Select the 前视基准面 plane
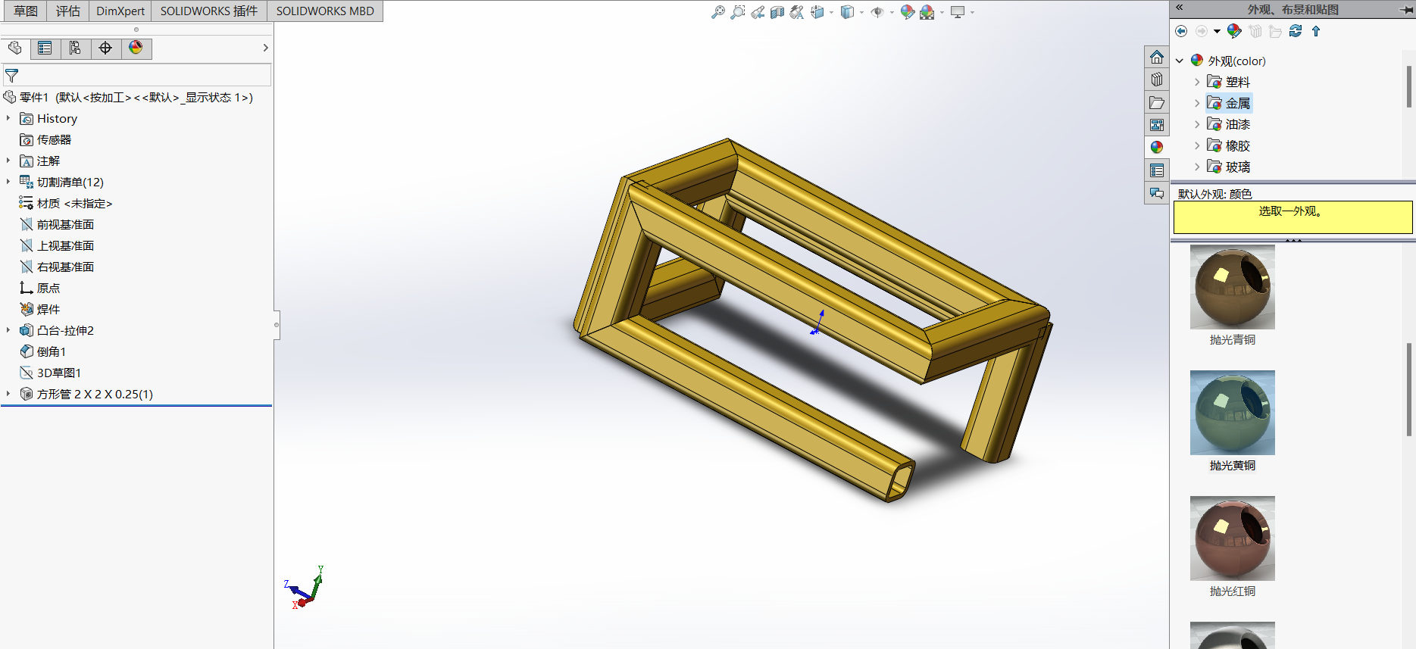 click(57, 225)
